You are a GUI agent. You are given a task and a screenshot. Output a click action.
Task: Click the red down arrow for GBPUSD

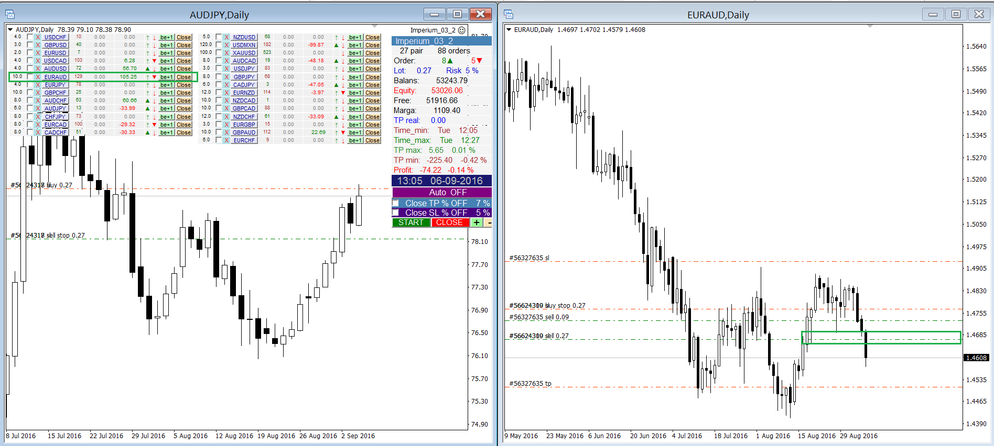tap(154, 45)
